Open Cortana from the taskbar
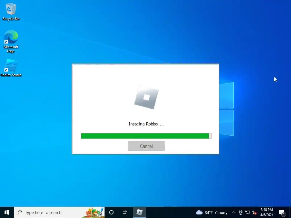 point(111,212)
